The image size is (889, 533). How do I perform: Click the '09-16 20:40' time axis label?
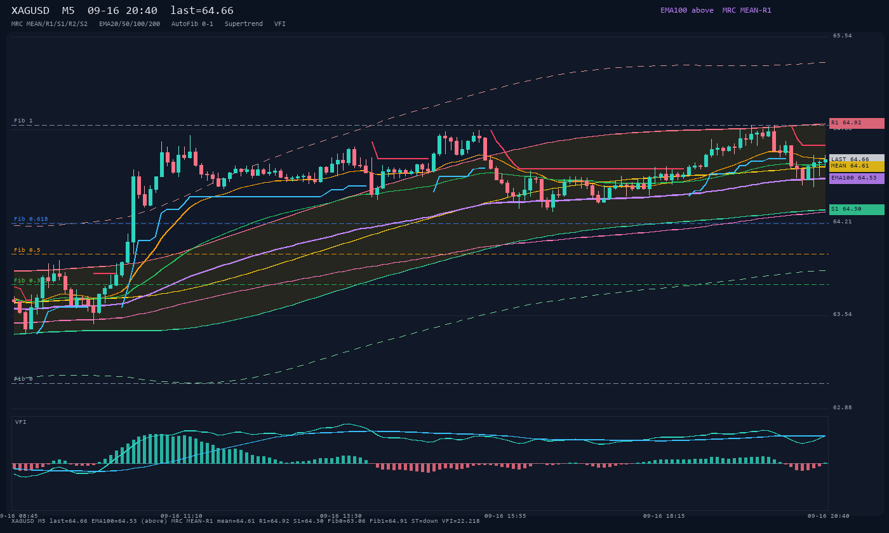(x=829, y=516)
